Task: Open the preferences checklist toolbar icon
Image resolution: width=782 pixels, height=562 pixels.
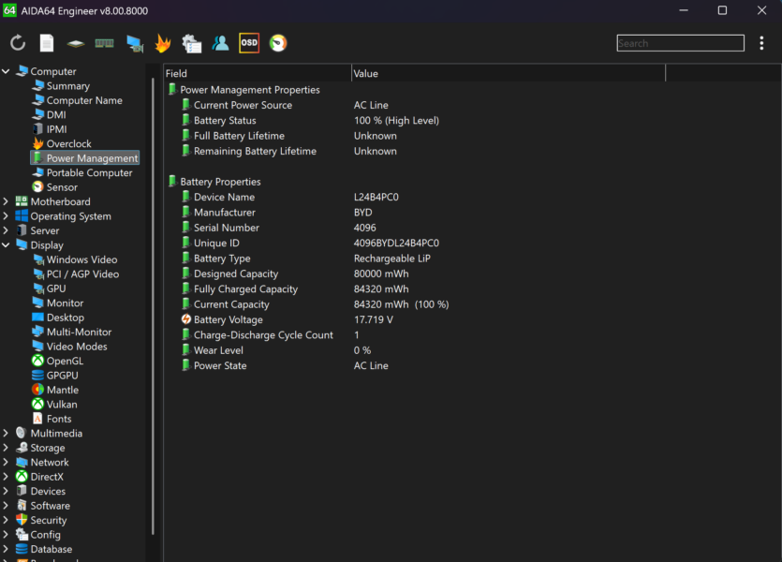Action: pos(191,43)
